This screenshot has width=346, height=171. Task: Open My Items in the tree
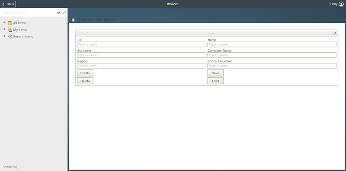coord(20,30)
